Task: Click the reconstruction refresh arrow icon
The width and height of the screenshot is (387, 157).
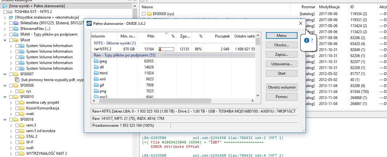Action: point(11,17)
